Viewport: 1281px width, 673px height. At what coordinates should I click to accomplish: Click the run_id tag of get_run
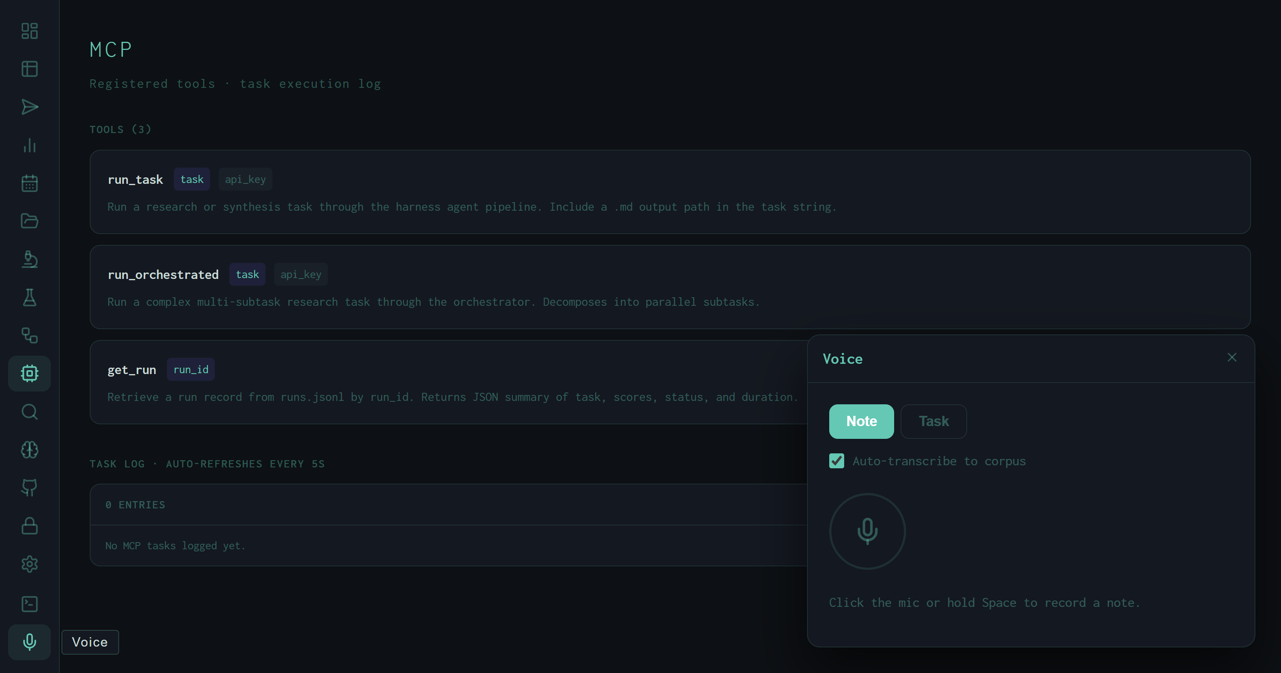tap(190, 369)
